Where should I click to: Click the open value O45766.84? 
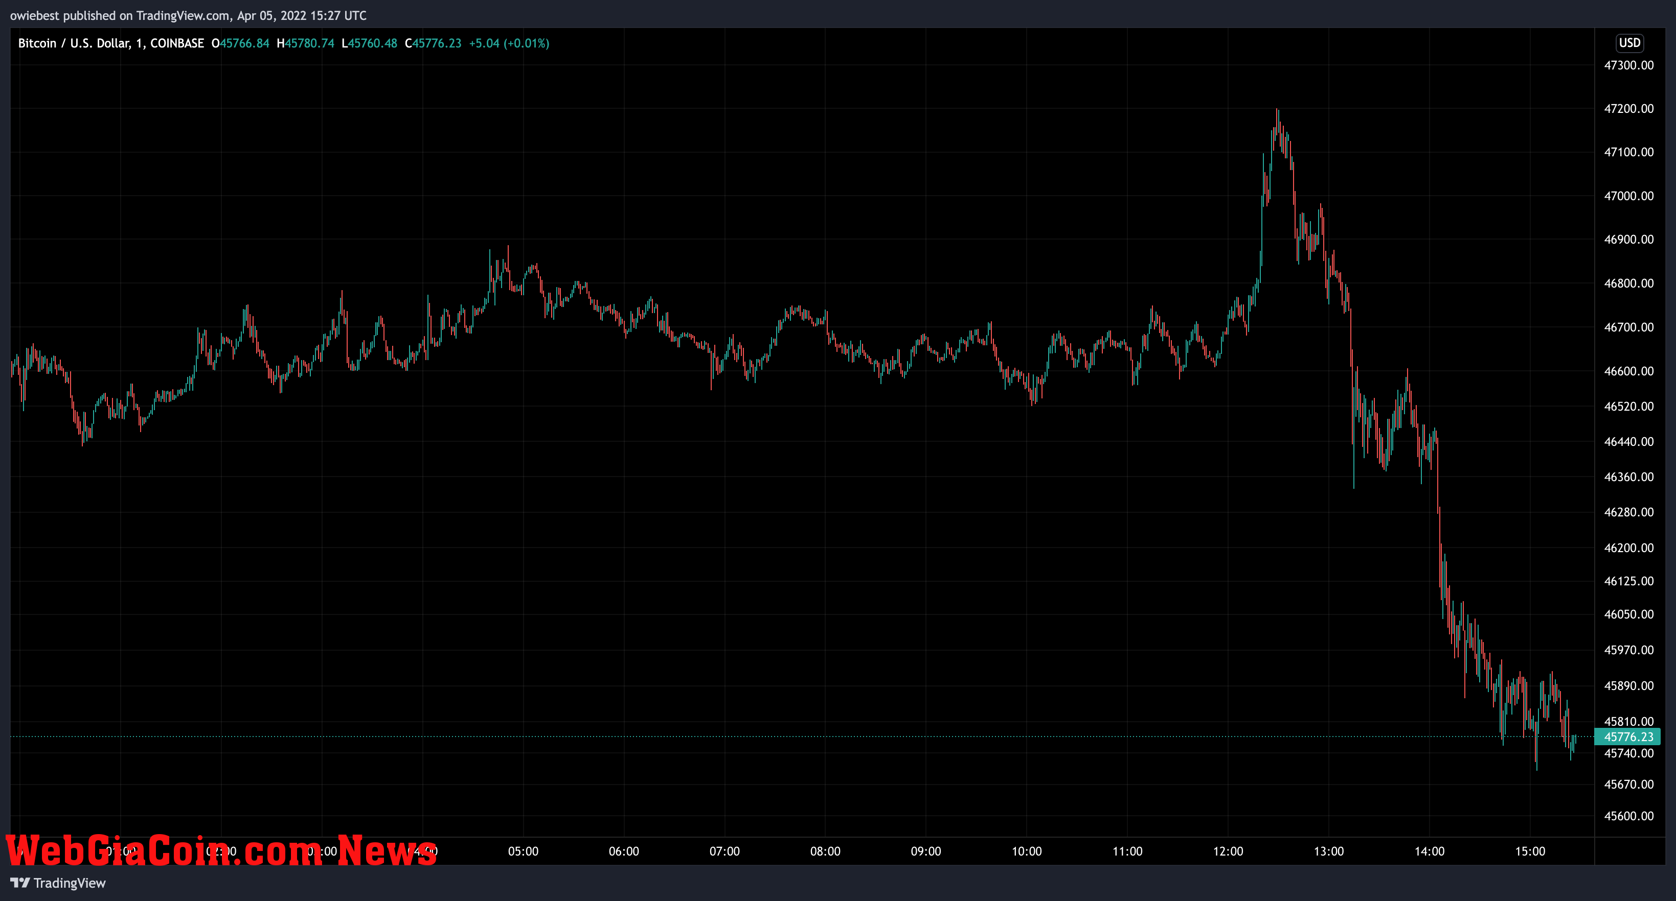pos(240,43)
